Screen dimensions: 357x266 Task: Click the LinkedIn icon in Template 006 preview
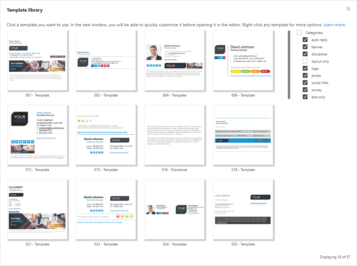click(219, 57)
